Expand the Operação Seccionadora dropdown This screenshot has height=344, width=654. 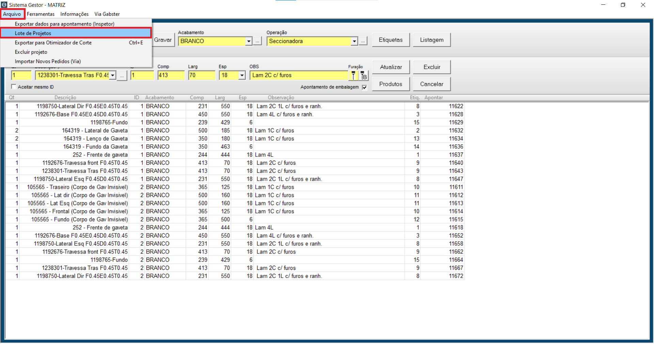point(354,41)
